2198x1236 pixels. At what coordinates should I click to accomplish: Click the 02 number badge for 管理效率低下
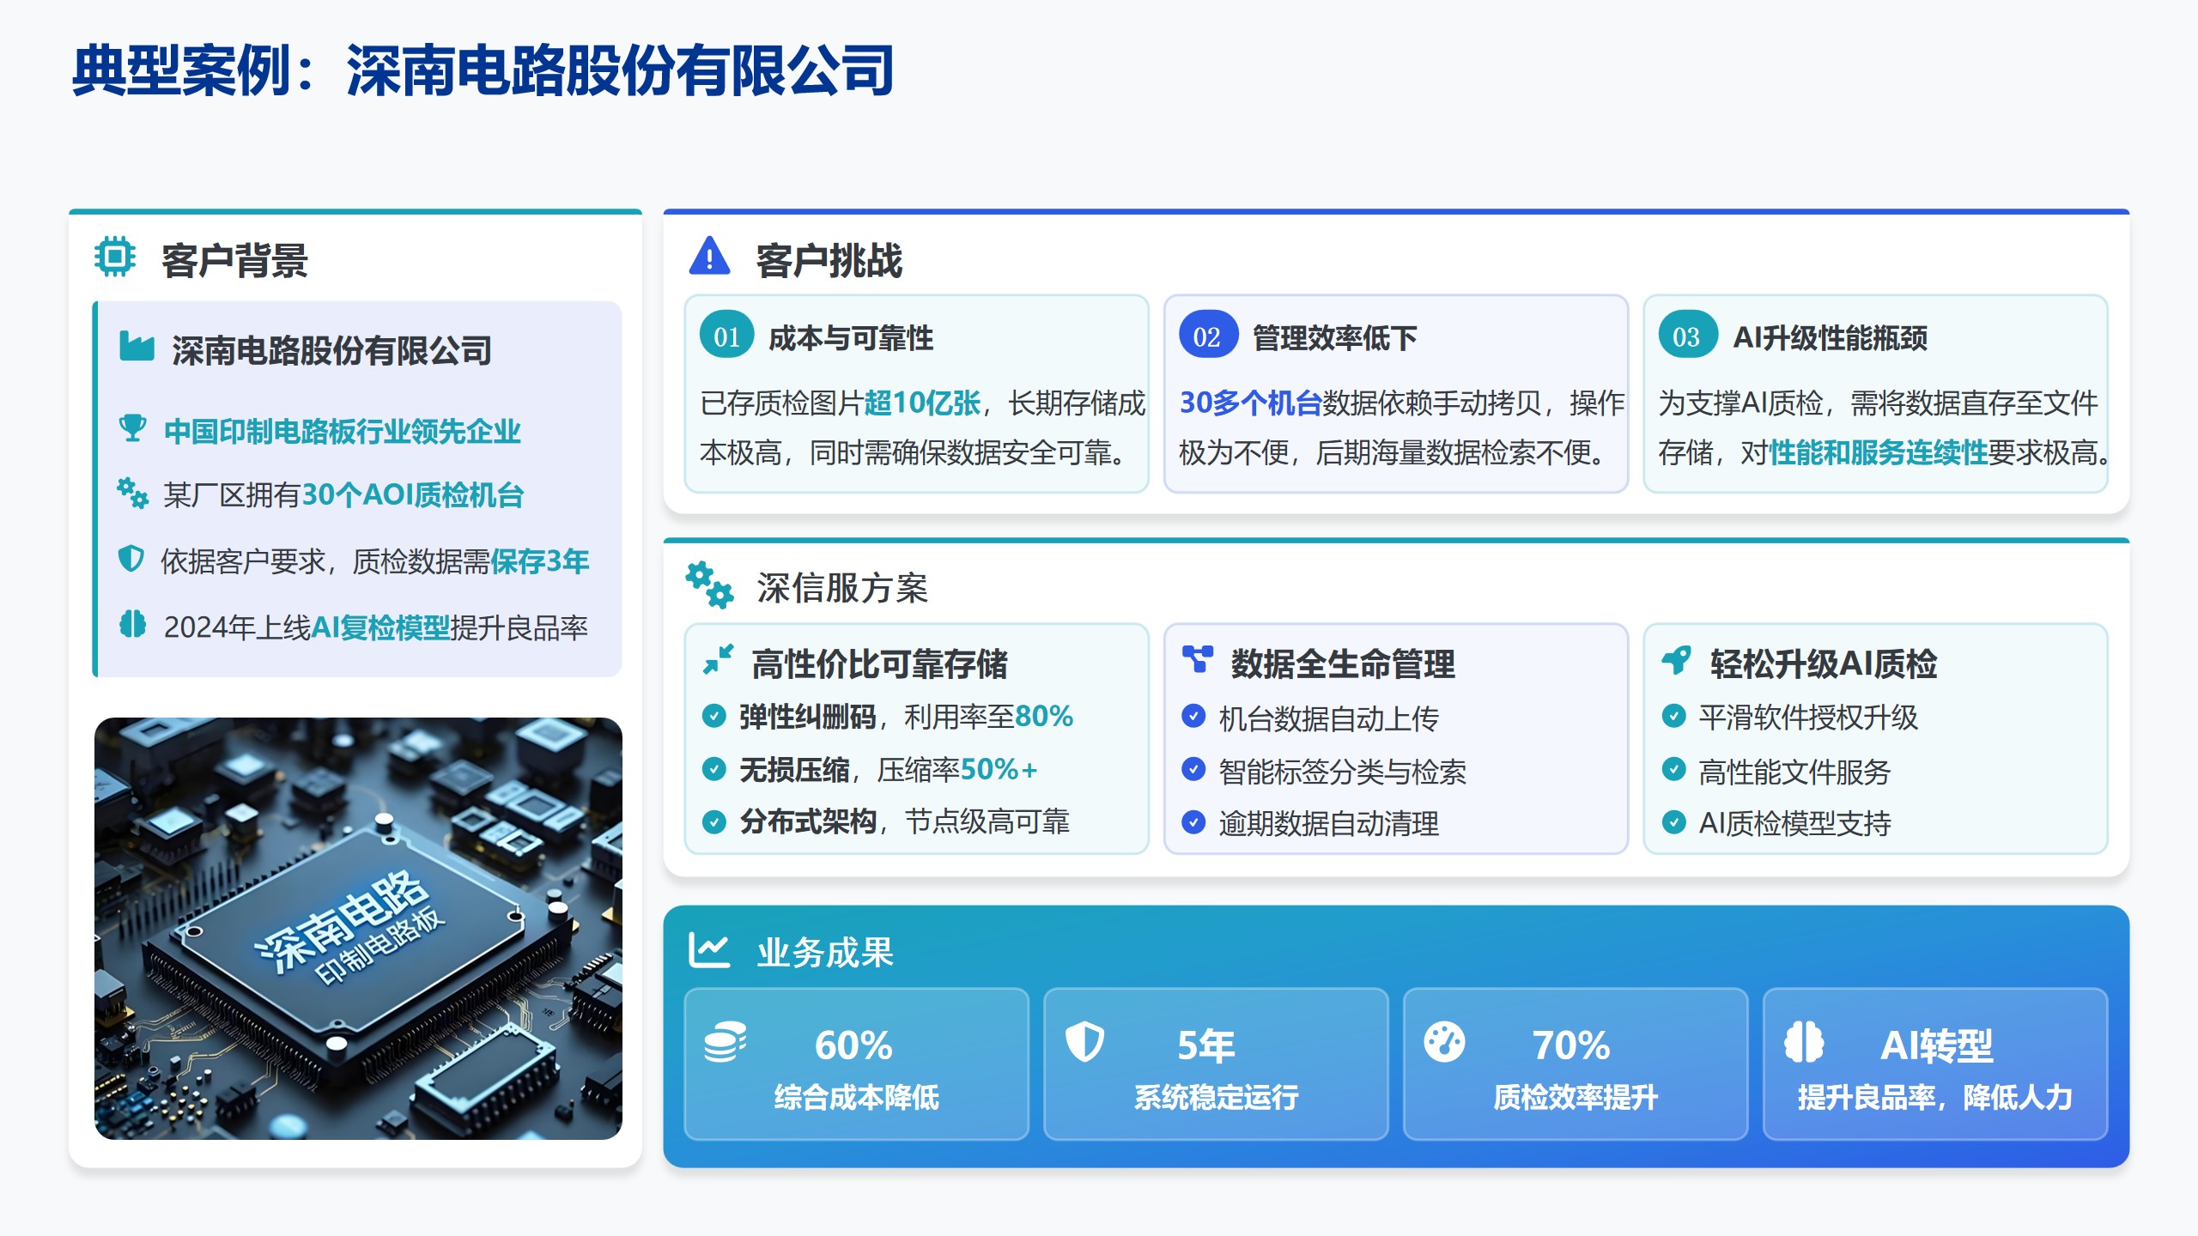point(1207,336)
